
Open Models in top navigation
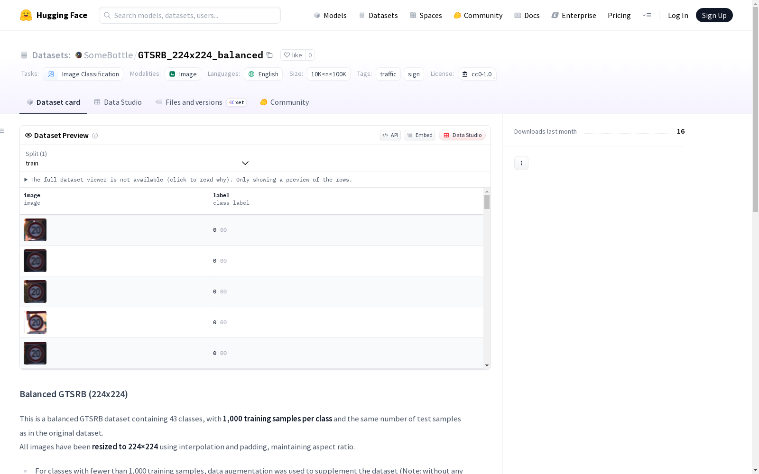tap(330, 15)
